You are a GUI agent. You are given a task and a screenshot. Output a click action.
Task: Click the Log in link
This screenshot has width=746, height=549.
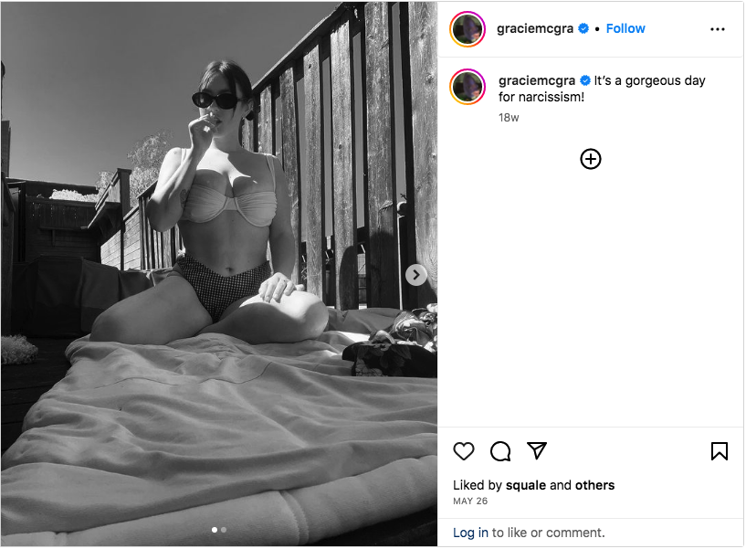pyautogui.click(x=470, y=533)
